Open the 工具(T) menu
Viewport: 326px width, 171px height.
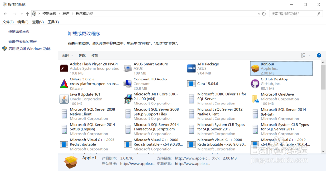click(x=53, y=22)
